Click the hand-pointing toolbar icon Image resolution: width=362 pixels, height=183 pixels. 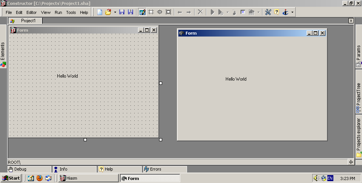click(234, 12)
